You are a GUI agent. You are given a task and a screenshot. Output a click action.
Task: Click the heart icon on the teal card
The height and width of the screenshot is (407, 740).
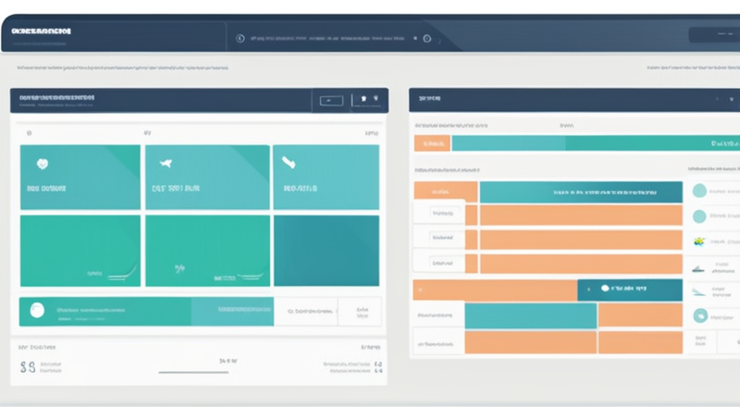pos(43,164)
